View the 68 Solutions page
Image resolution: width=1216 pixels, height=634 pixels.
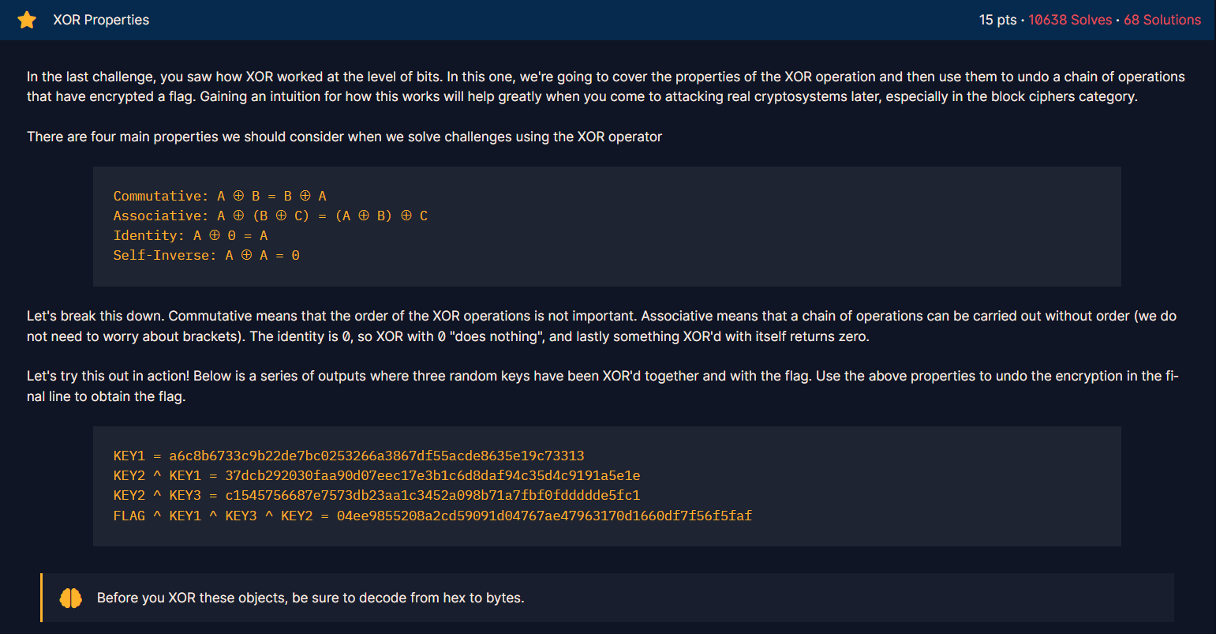coord(1163,20)
